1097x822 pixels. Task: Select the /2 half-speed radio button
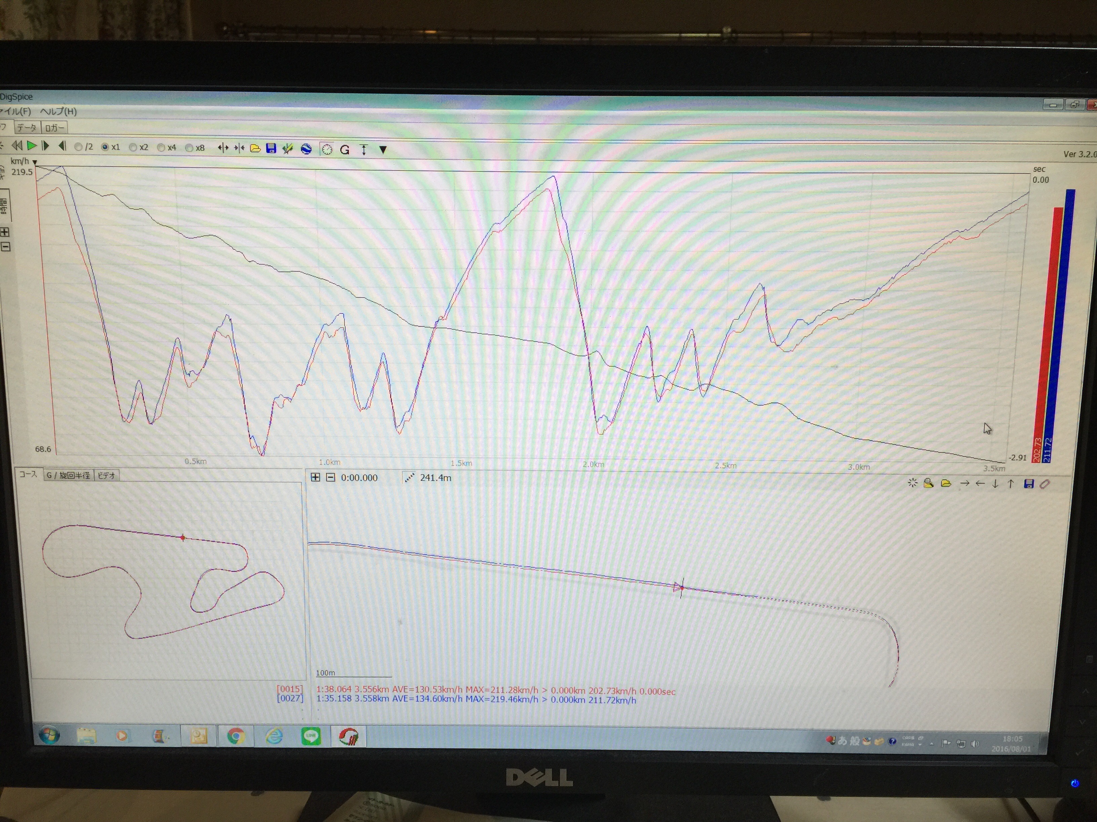[x=78, y=147]
